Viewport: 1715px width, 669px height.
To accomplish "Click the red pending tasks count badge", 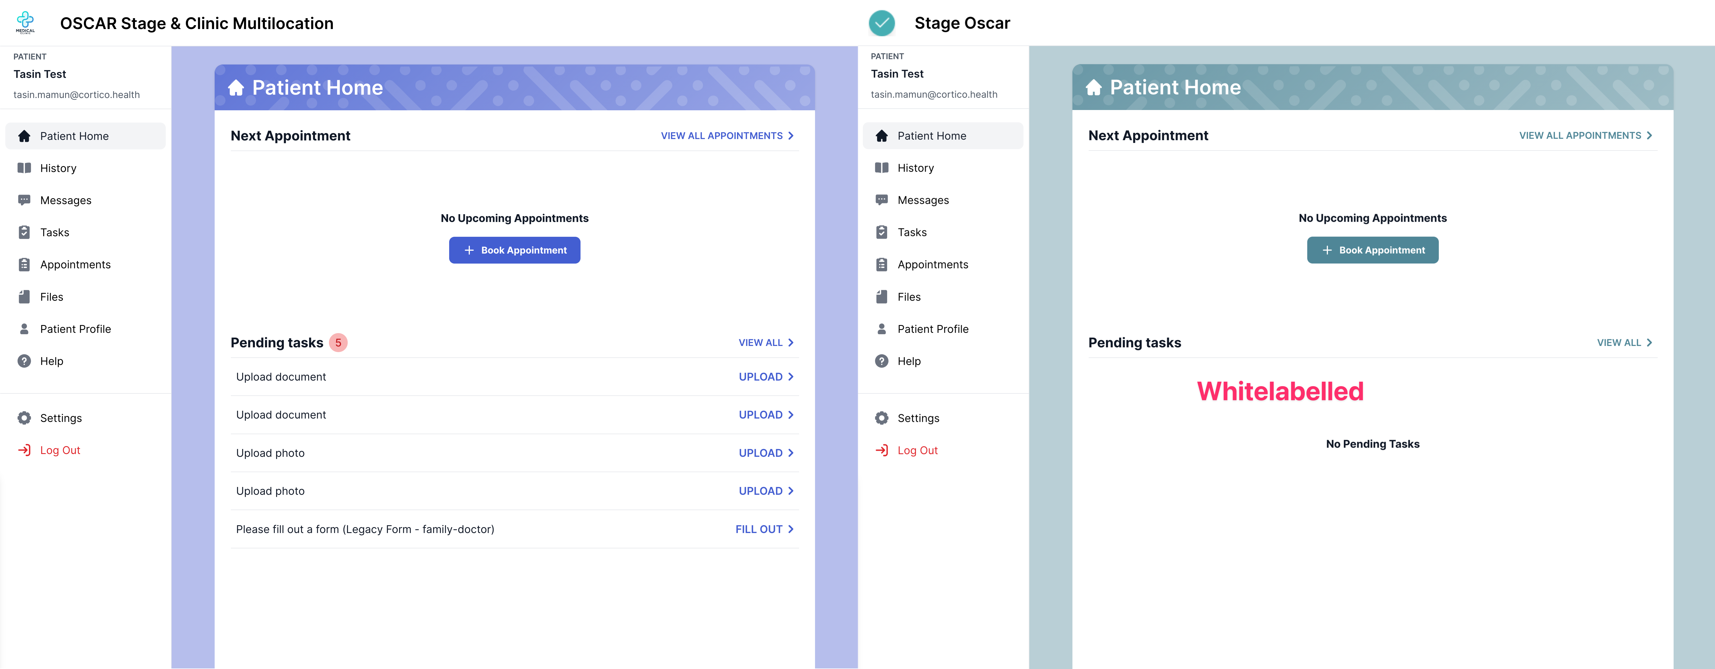I will click(338, 343).
